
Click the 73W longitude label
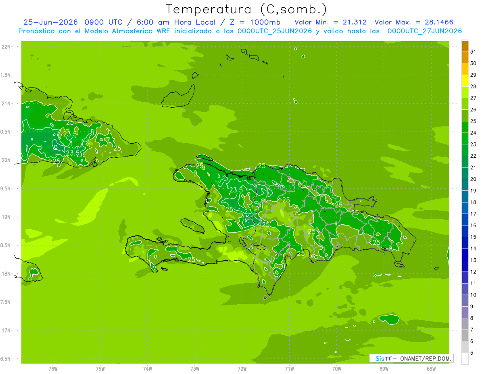[x=195, y=368]
